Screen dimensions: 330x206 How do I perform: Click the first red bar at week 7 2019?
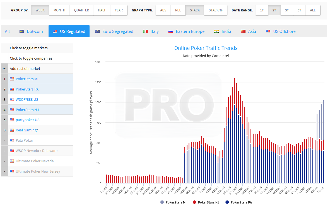pyautogui.click(x=107, y=179)
